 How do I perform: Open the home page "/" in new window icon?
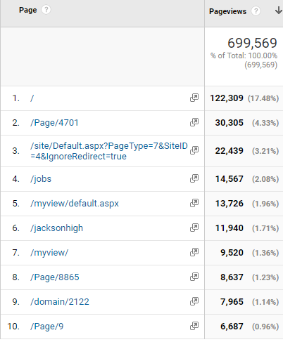pos(194,98)
